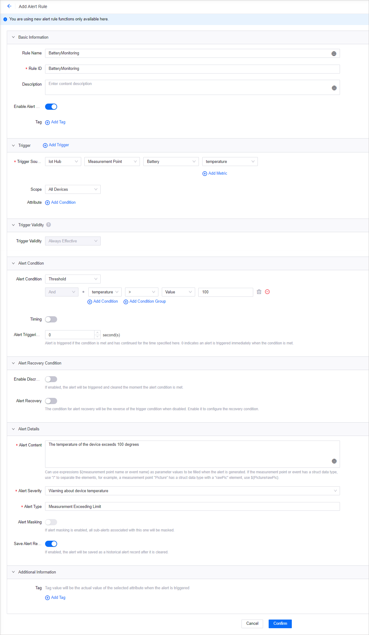Click the blue info icon in the banner
This screenshot has width=369, height=635.
[5, 19]
